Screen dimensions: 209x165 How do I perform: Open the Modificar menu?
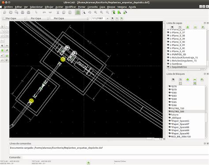click(x=71, y=7)
